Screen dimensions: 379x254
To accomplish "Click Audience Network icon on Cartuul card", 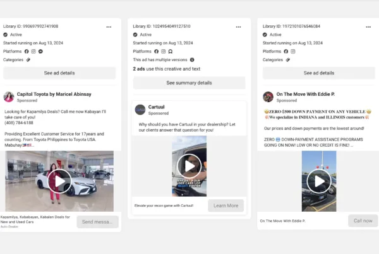I will pos(171,52).
